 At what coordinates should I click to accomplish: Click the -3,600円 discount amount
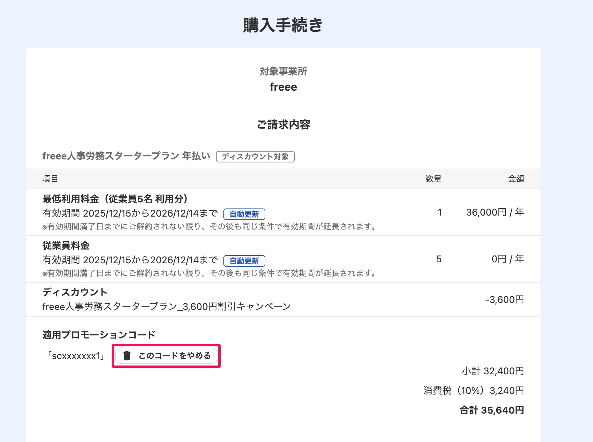(505, 300)
